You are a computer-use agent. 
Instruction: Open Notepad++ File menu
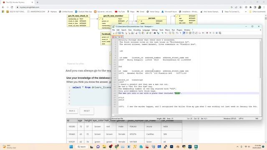[113, 30]
